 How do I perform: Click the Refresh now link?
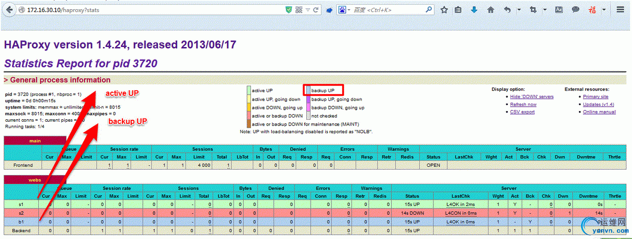(x=523, y=104)
